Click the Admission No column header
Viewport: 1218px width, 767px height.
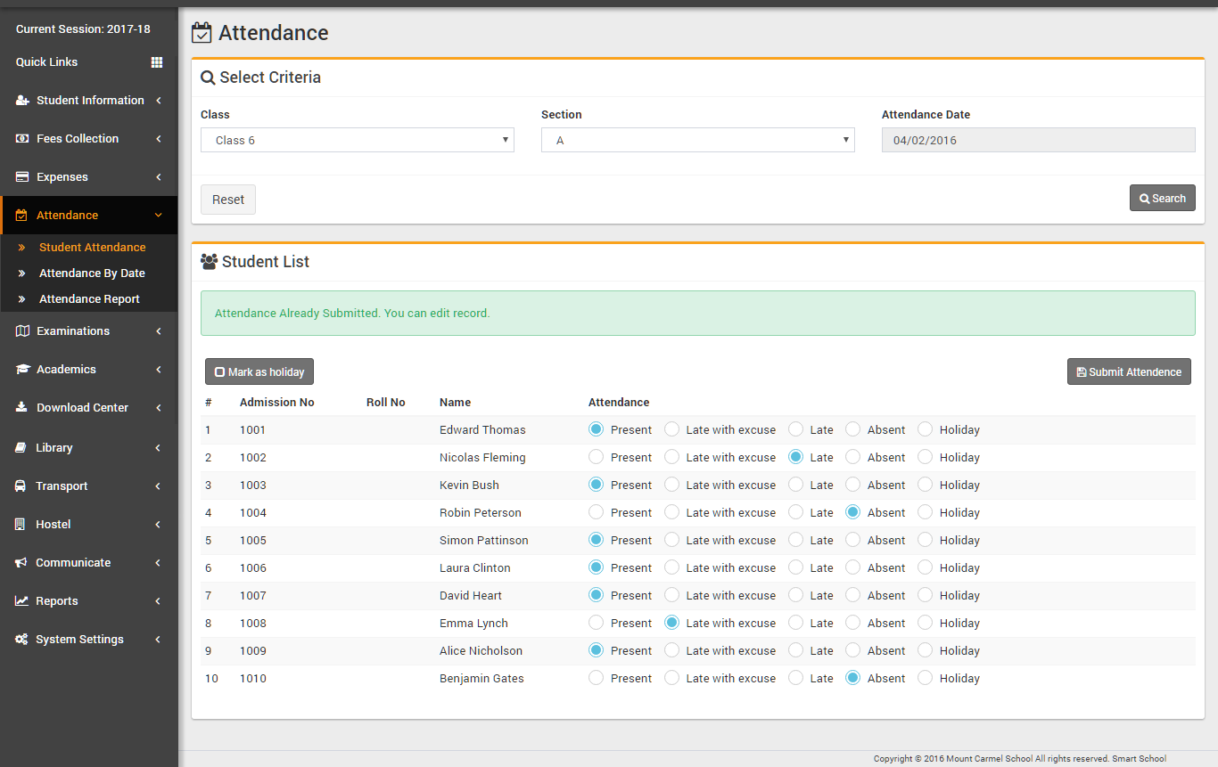(277, 403)
